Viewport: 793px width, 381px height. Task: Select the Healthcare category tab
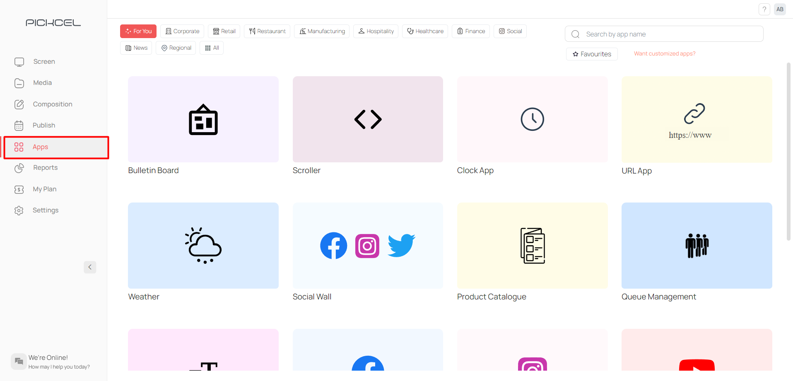tap(425, 31)
